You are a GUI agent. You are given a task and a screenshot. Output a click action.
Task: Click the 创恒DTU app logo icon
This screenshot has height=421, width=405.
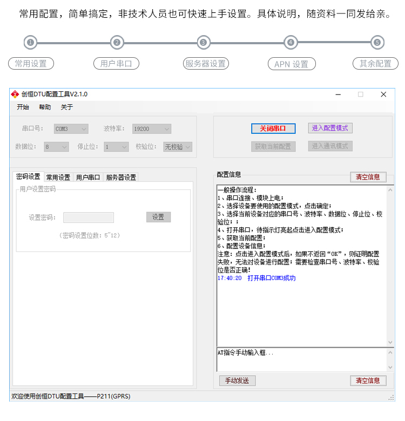(15, 94)
